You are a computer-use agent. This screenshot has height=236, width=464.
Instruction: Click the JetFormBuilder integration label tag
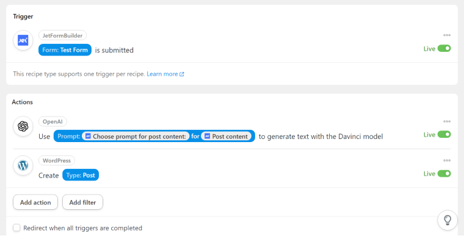coord(62,35)
